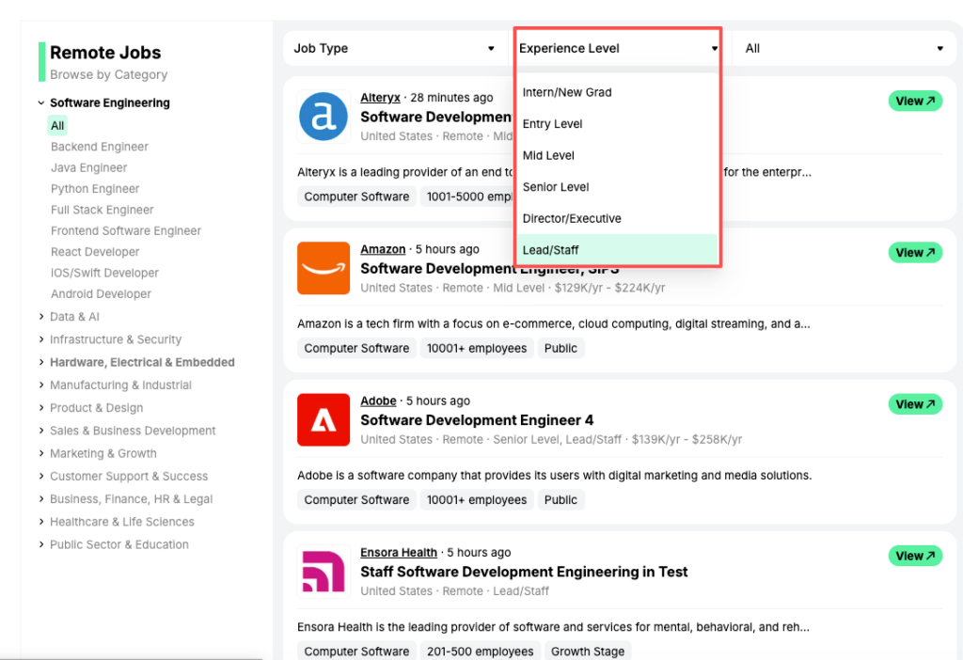Expand the "Infrastructure & Security" section

[115, 339]
